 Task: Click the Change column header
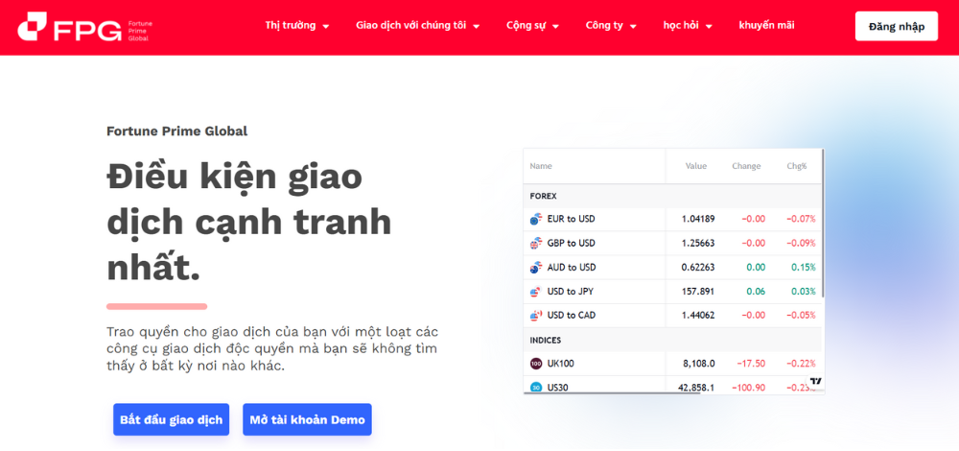pyautogui.click(x=746, y=166)
